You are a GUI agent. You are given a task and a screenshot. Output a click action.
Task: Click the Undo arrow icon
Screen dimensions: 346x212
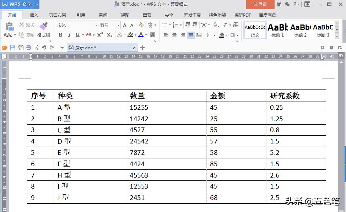(x=44, y=47)
